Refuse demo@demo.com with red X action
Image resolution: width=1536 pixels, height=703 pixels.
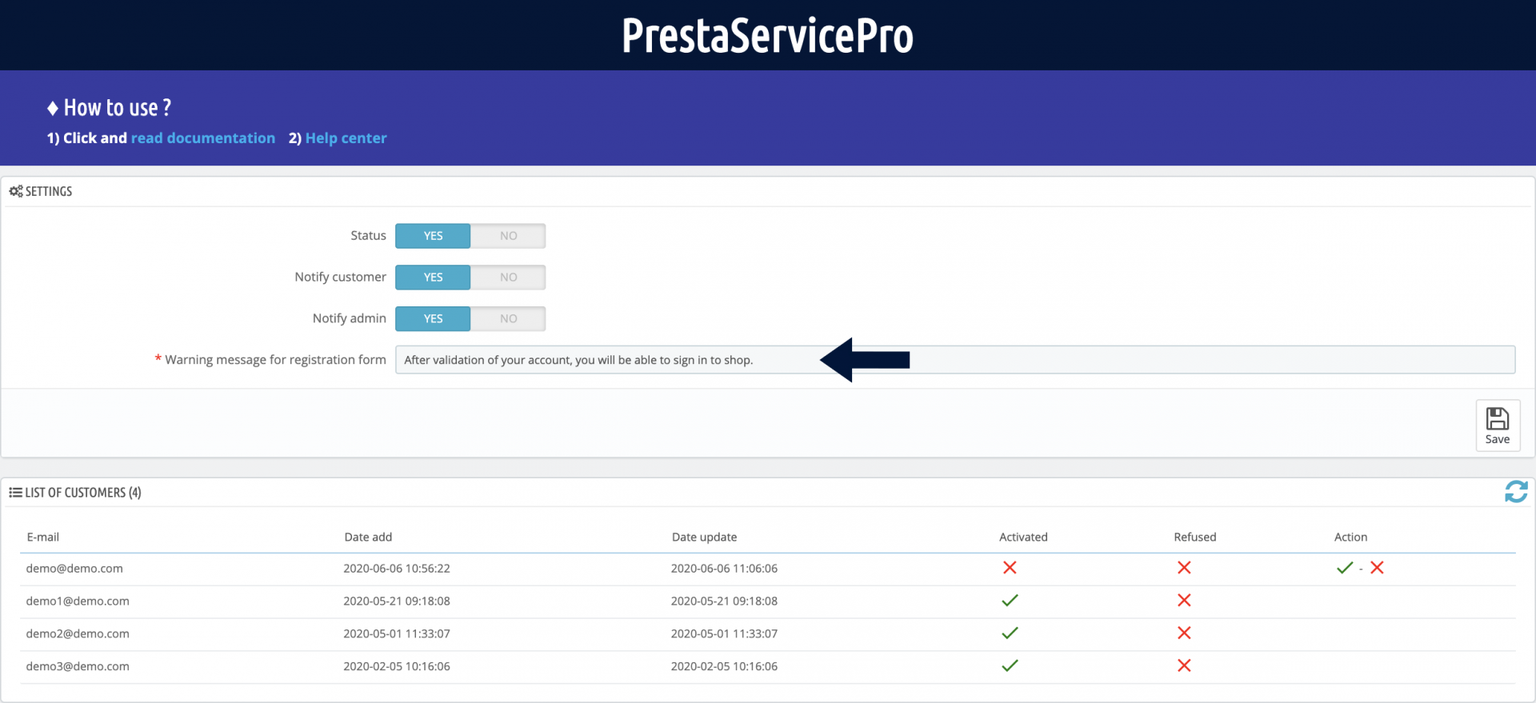[1377, 568]
